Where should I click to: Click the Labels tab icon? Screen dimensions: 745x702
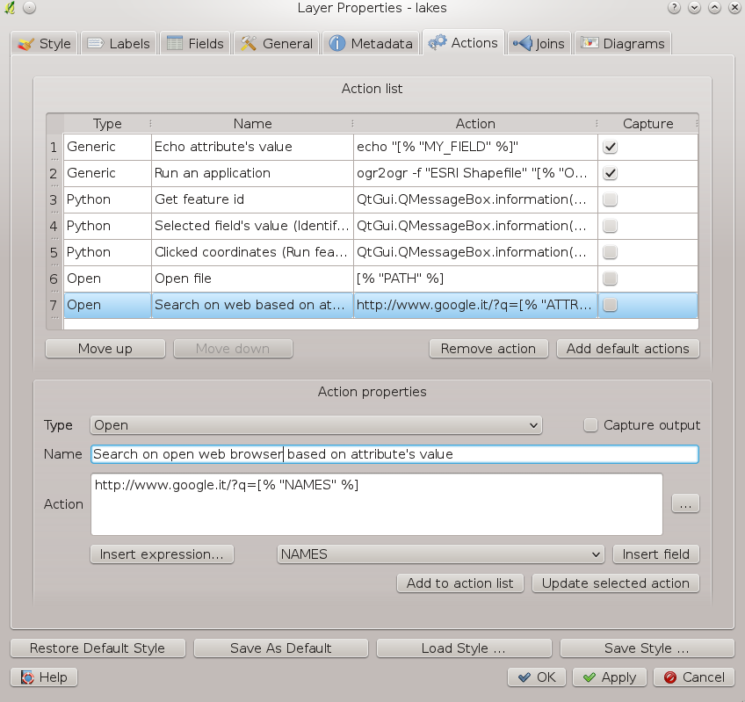pos(95,43)
